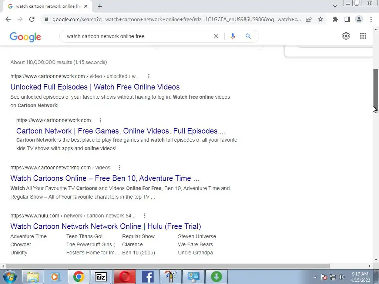379x284 pixels.
Task: Open Opera browser from taskbar
Action: (124, 277)
